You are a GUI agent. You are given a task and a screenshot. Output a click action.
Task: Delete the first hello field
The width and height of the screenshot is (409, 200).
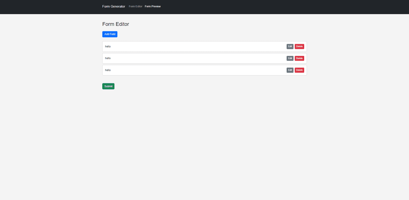click(x=299, y=47)
